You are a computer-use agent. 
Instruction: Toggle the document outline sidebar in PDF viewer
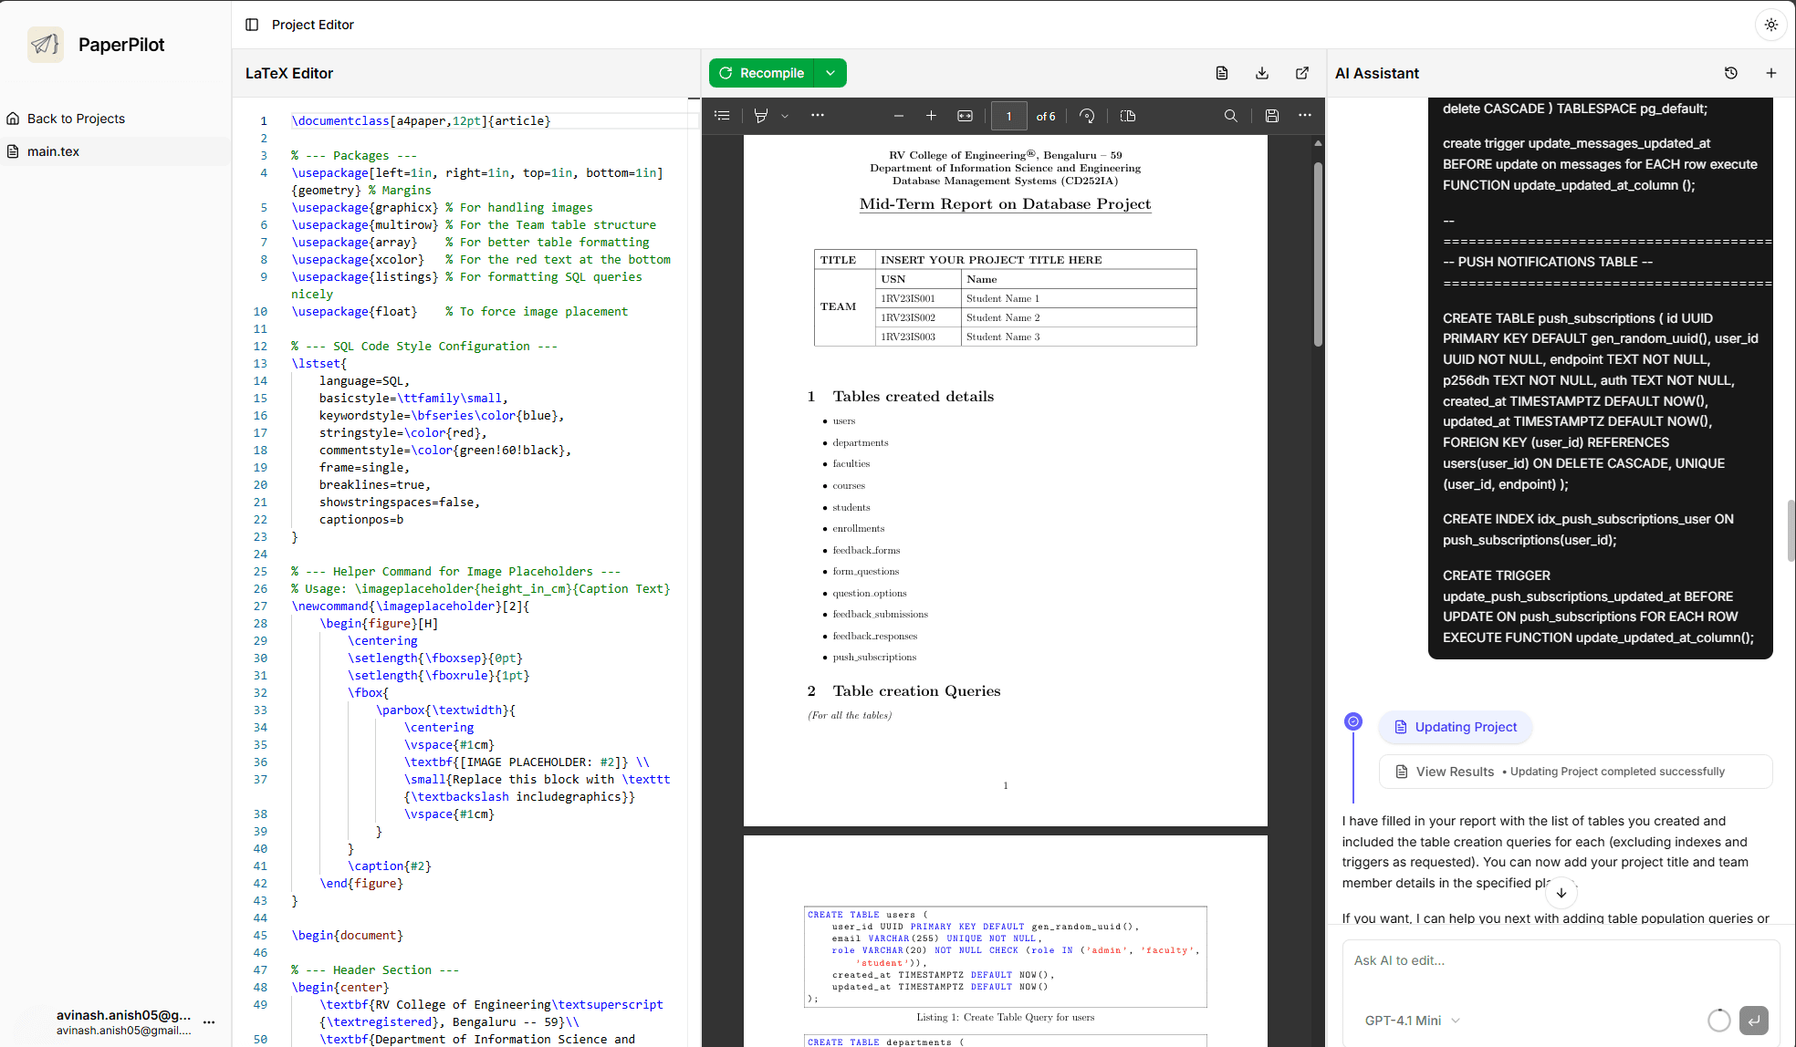[722, 116]
